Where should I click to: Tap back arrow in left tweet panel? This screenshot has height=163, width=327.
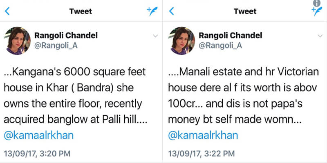(7, 11)
